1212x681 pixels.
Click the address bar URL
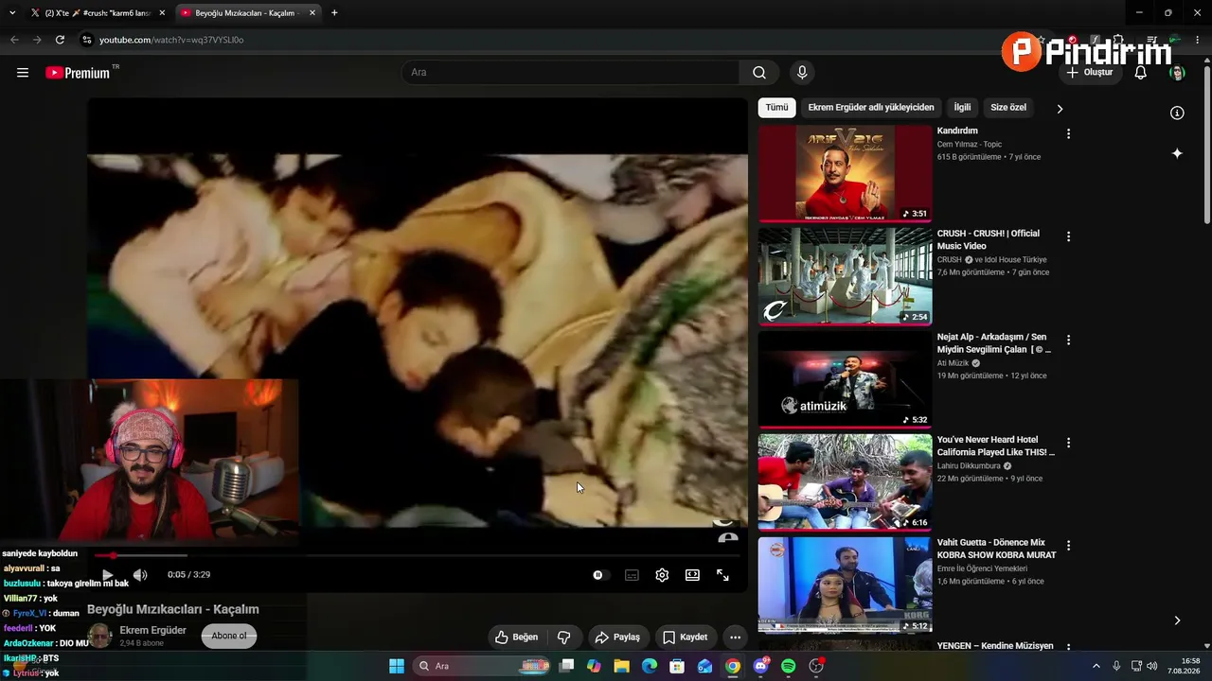[171, 40]
